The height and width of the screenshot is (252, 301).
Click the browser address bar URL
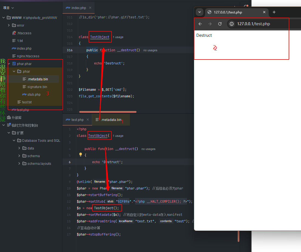[x=254, y=24]
